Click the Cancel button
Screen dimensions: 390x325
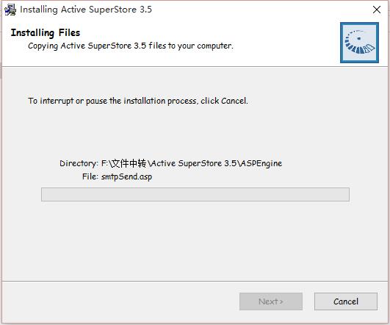tap(346, 301)
